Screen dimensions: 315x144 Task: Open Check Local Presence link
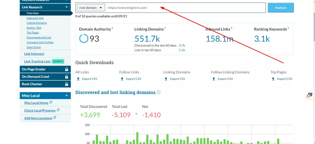40,110
